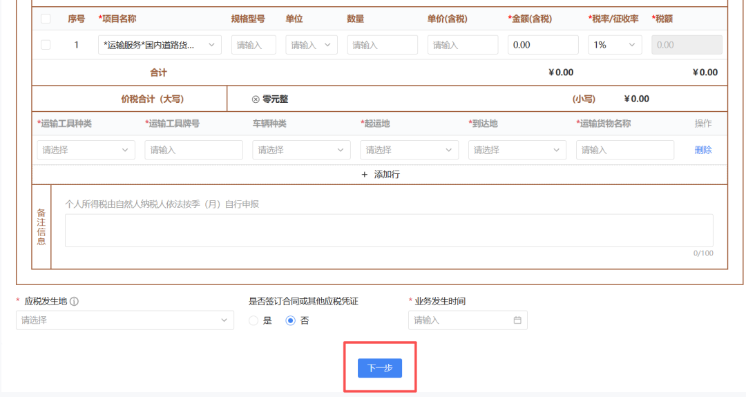
Task: Open the 运输工具种类 dropdown
Action: 86,151
